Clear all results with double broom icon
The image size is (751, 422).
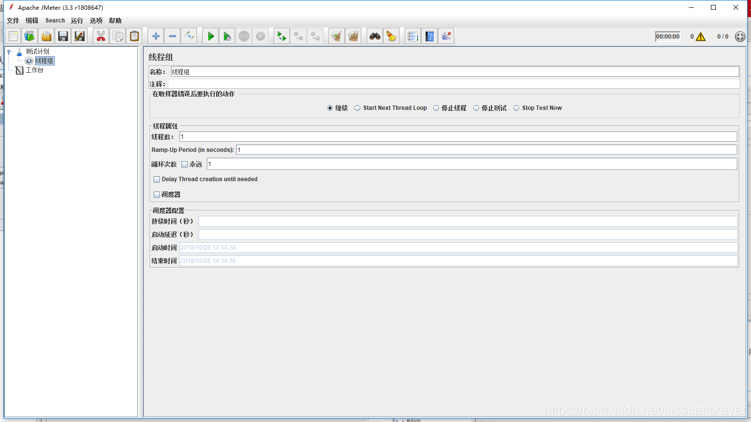click(x=353, y=36)
